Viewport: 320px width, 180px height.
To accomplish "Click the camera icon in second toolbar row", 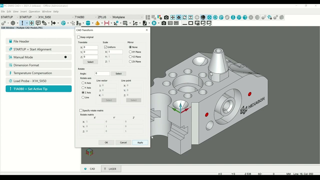I will pyautogui.click(x=164, y=23).
